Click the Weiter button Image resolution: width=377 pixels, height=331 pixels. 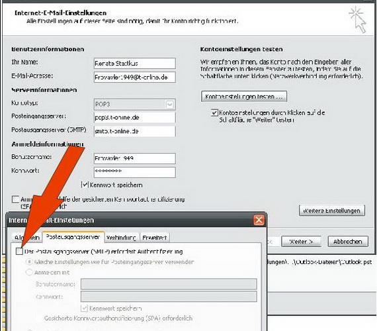click(301, 242)
